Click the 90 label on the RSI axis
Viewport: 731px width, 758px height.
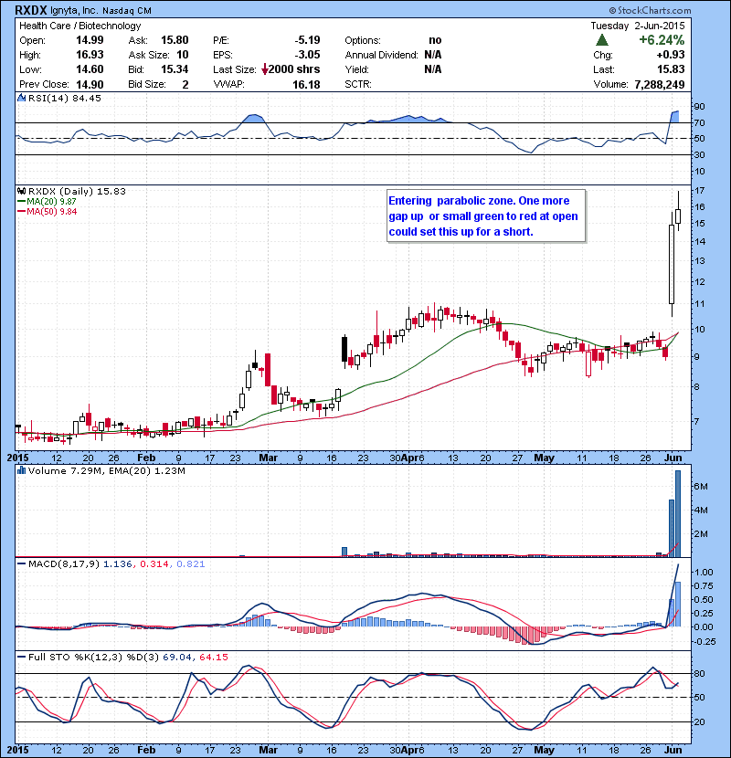point(699,106)
